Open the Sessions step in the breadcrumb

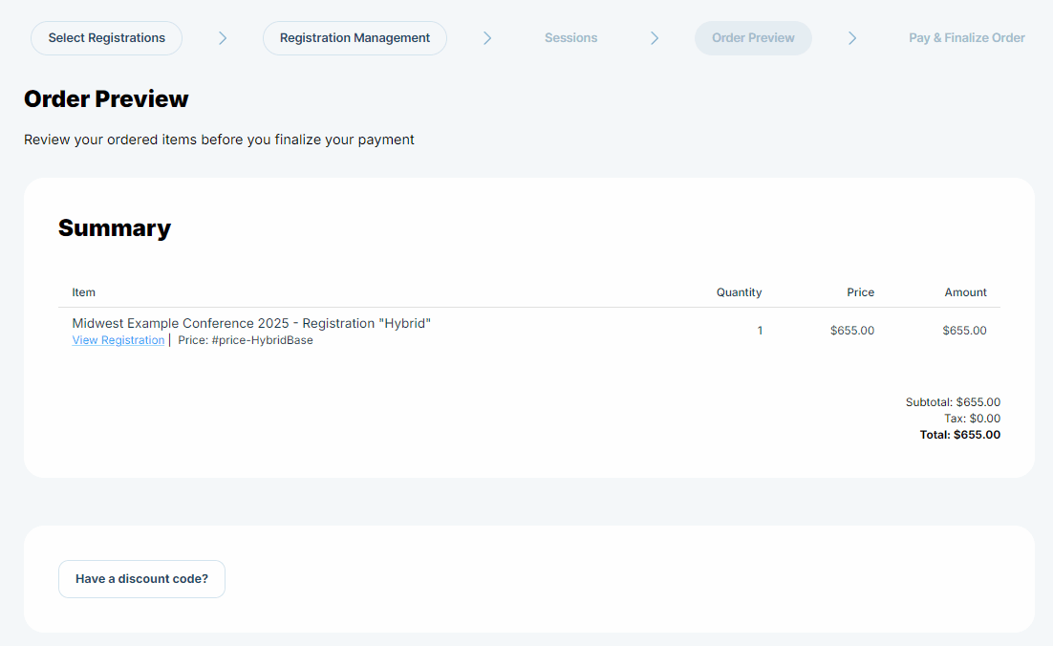(x=570, y=38)
